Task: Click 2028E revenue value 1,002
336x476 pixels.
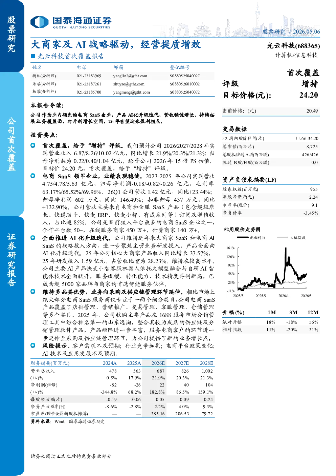Action: pyautogui.click(x=207, y=371)
